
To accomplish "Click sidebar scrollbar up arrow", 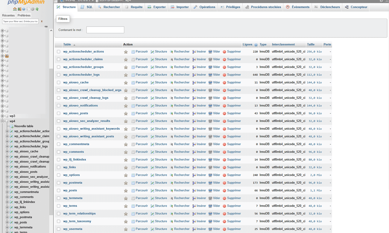I will [51, 31].
